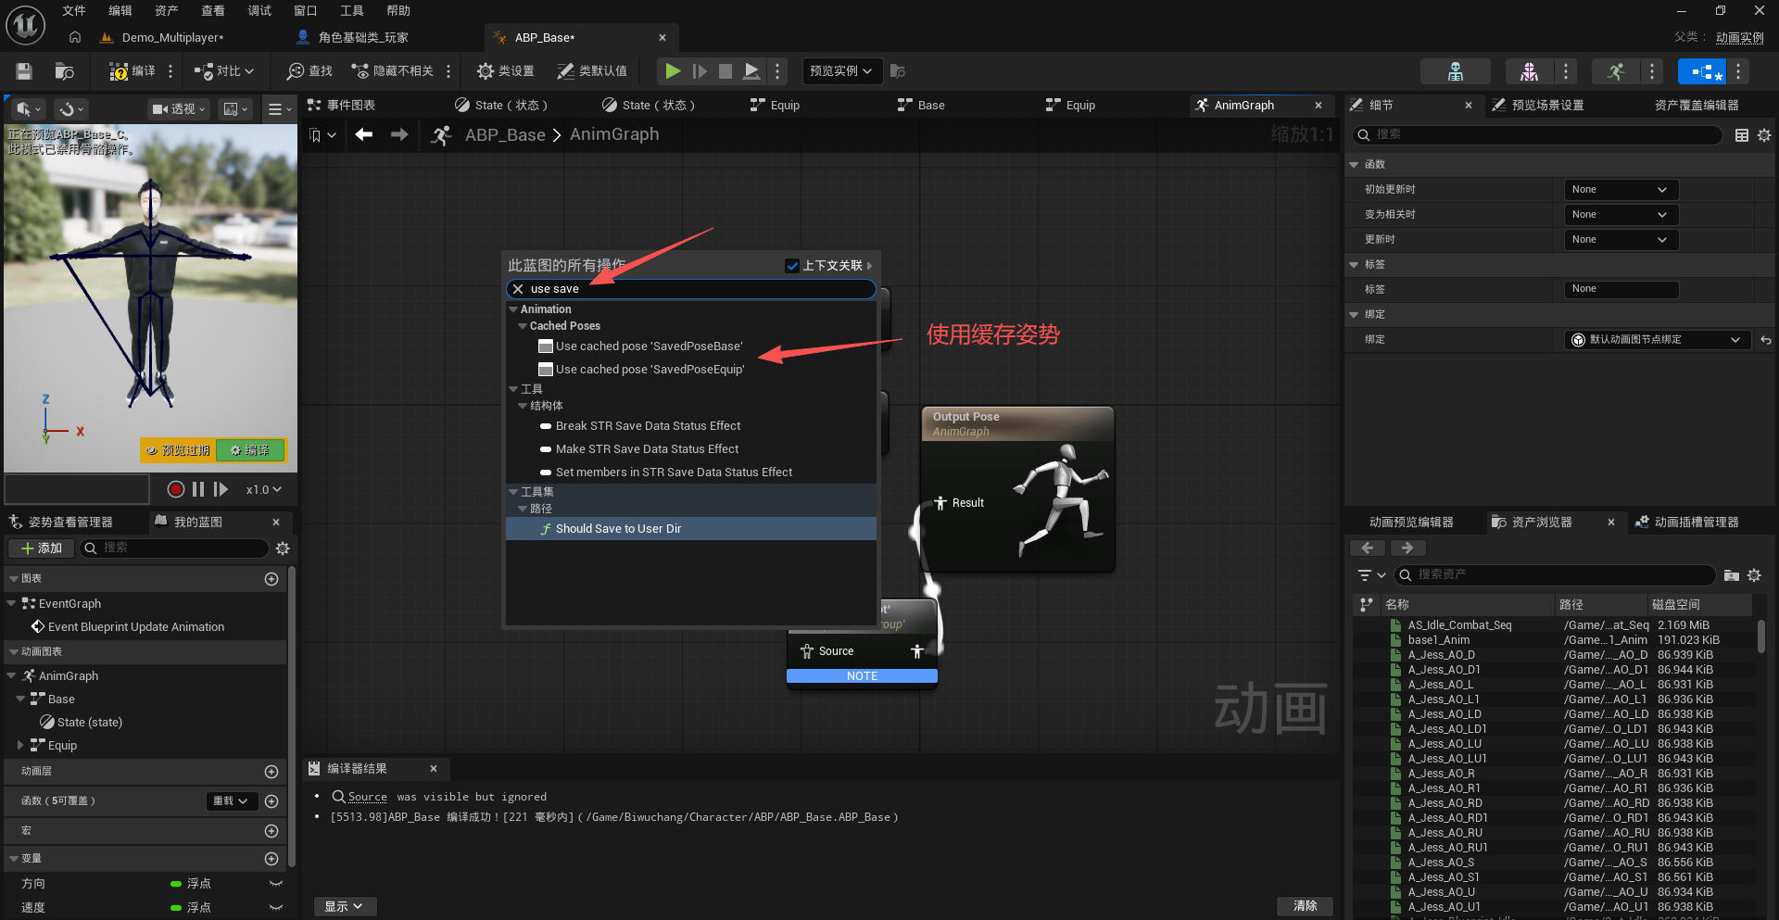
Task: Open the 工具 menu
Action: pyautogui.click(x=351, y=11)
